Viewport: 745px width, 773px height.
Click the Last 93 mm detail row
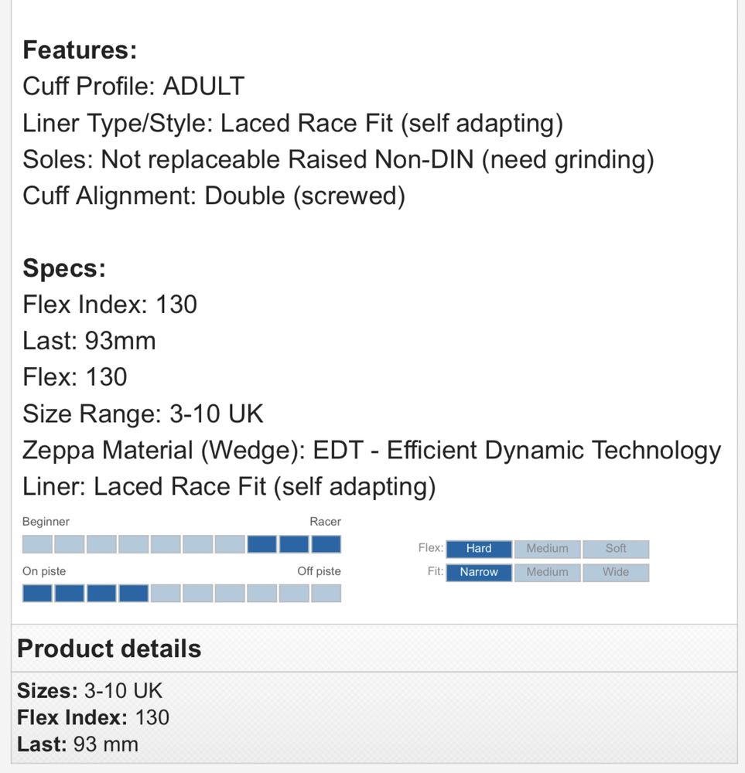coord(78,744)
